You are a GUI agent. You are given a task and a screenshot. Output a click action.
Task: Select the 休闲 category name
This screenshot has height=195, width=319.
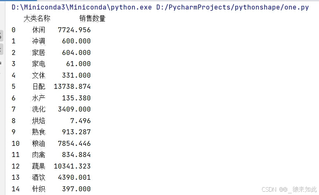tap(38, 30)
